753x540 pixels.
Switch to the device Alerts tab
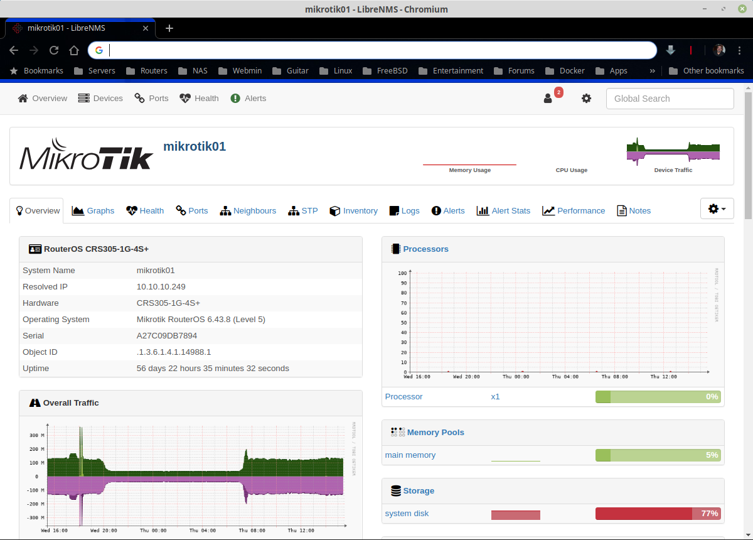tap(448, 211)
